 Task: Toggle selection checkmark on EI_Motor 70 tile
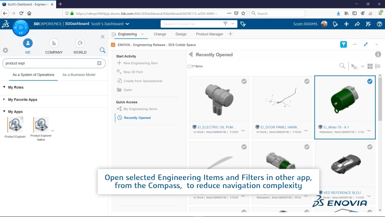tap(370, 82)
